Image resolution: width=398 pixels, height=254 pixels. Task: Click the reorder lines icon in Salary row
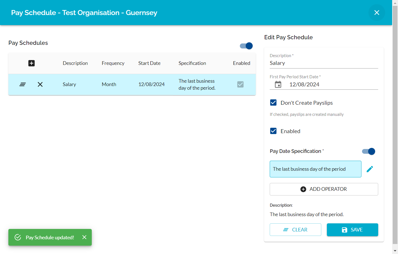pyautogui.click(x=23, y=84)
